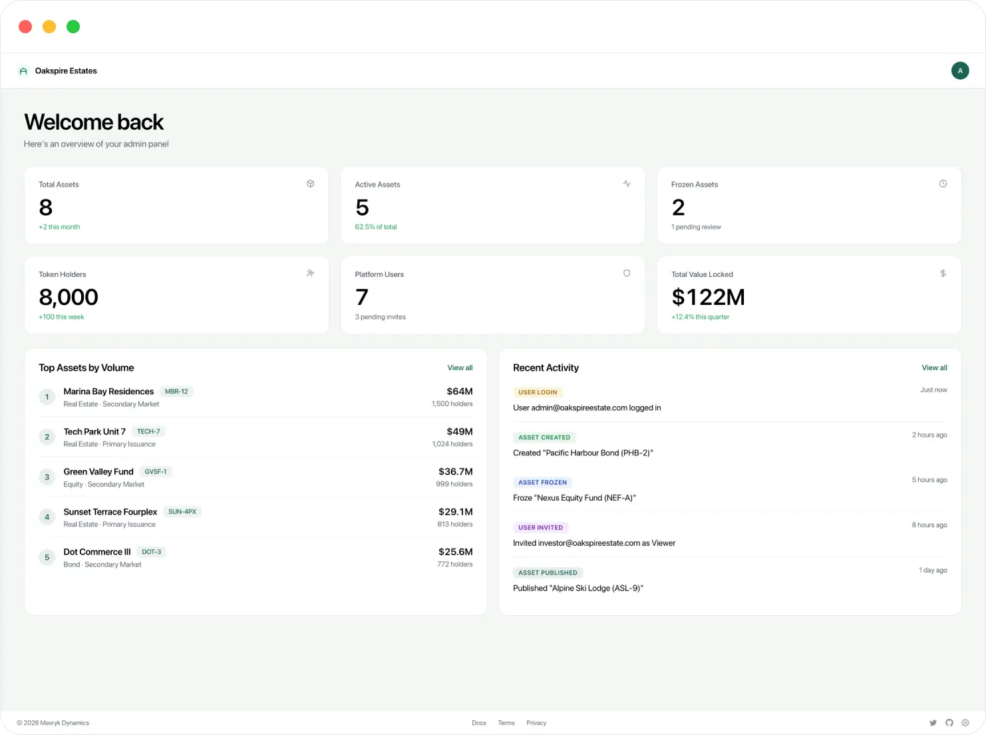Screen dimensions: 986x735
Task: Open Tech Park Unit 7 asset name
Action: 94,431
